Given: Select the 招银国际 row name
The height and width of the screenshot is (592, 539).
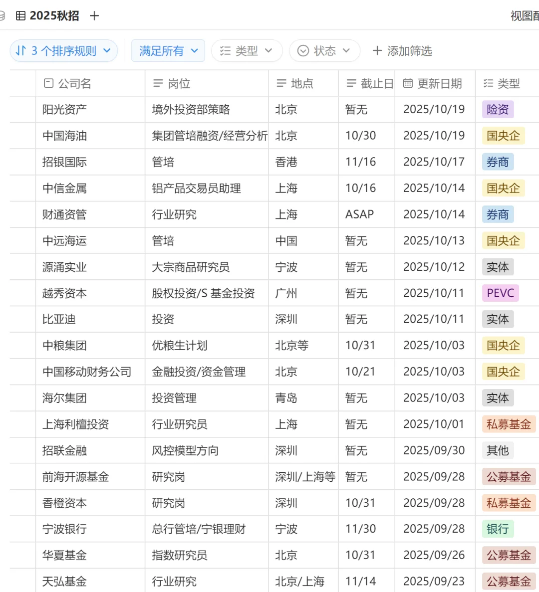Looking at the screenshot, I should coord(64,162).
